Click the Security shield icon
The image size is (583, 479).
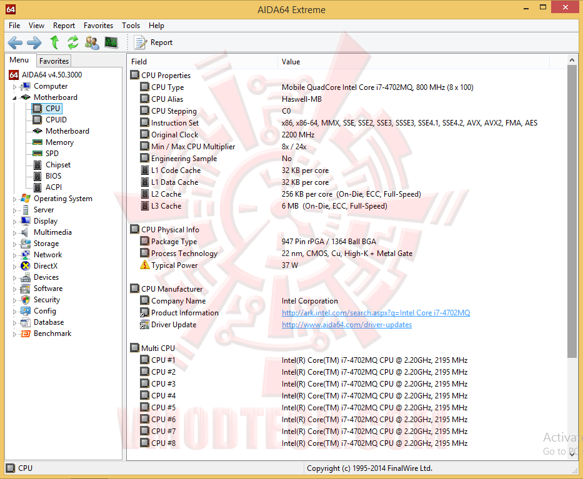point(25,300)
